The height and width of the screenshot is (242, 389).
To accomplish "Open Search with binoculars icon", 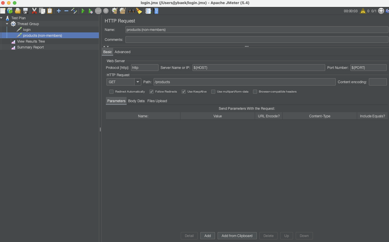I will (x=132, y=11).
